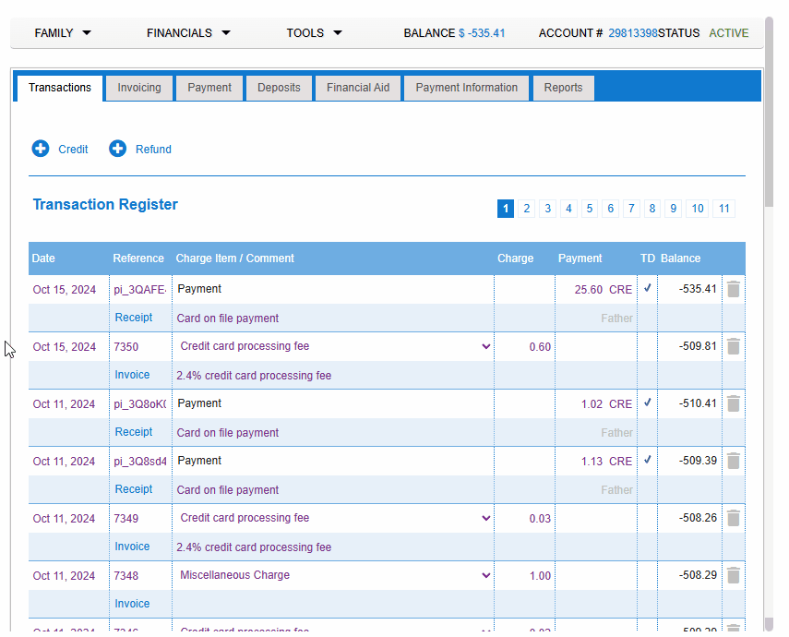This screenshot has height=637, width=789.
Task: Click trash icon for Miscellaneous Charge row
Action: 734,575
